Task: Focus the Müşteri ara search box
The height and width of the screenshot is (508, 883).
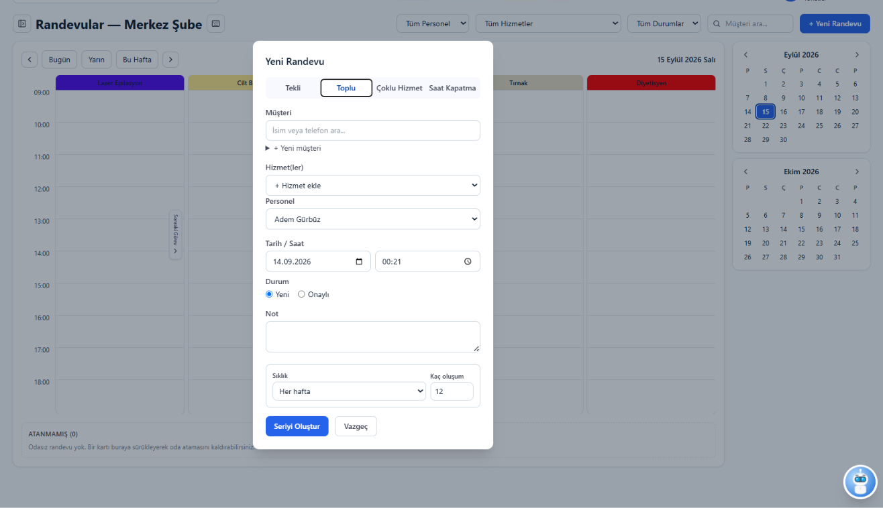Action: [x=750, y=23]
